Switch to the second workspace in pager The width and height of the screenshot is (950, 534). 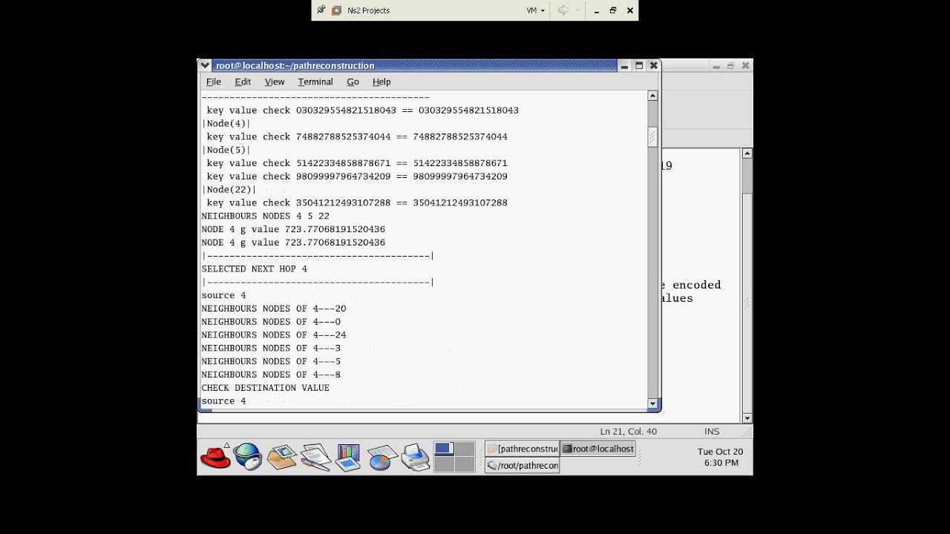tap(465, 449)
